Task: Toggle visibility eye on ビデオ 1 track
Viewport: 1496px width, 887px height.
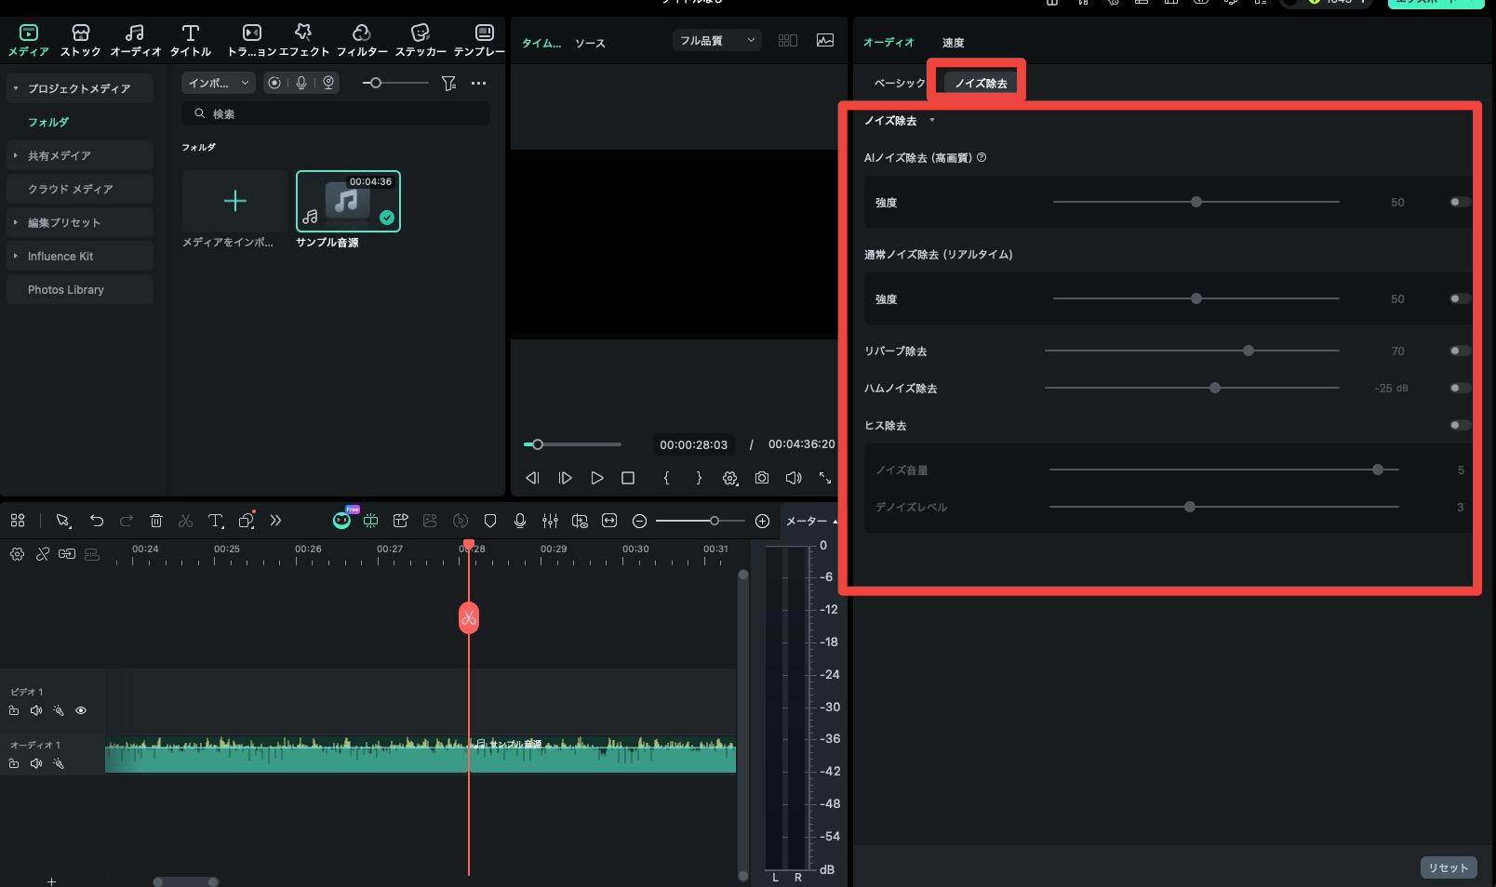Action: pos(81,710)
